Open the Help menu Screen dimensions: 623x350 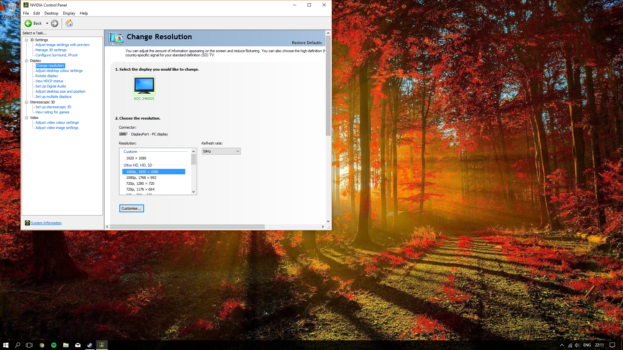84,13
